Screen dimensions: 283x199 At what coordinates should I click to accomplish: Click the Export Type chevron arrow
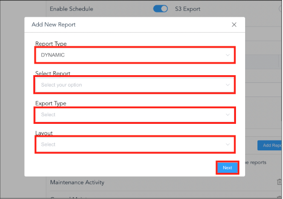click(x=228, y=115)
